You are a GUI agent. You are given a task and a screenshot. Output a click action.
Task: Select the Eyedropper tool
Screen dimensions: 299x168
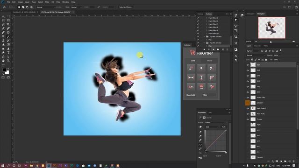pos(3,28)
